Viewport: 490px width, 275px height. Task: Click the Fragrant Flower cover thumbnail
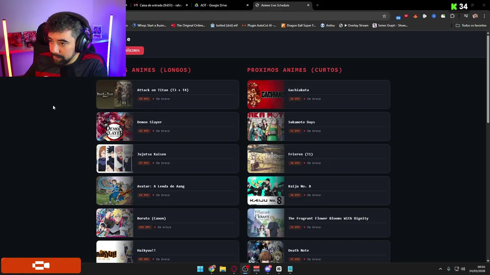click(x=266, y=223)
